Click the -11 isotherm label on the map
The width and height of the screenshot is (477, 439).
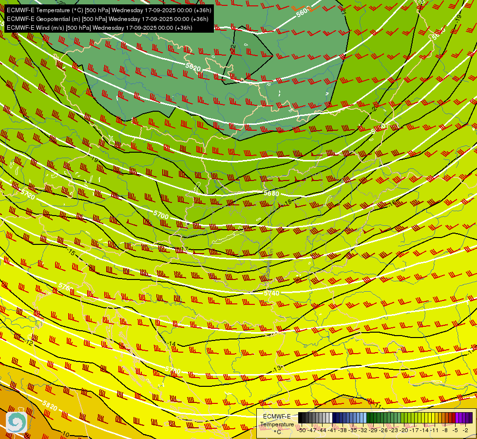click(x=377, y=405)
